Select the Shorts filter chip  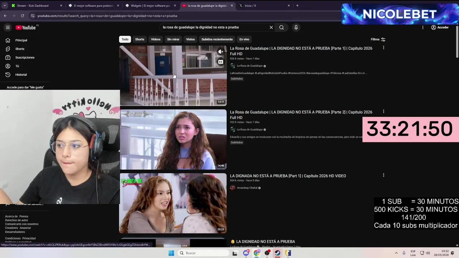[x=139, y=39]
